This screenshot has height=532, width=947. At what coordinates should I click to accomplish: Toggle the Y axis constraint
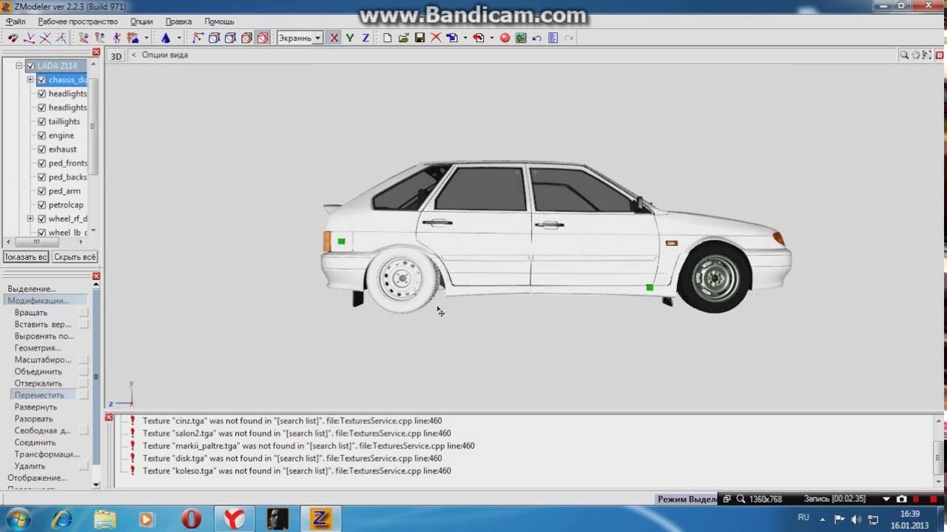[x=350, y=38]
